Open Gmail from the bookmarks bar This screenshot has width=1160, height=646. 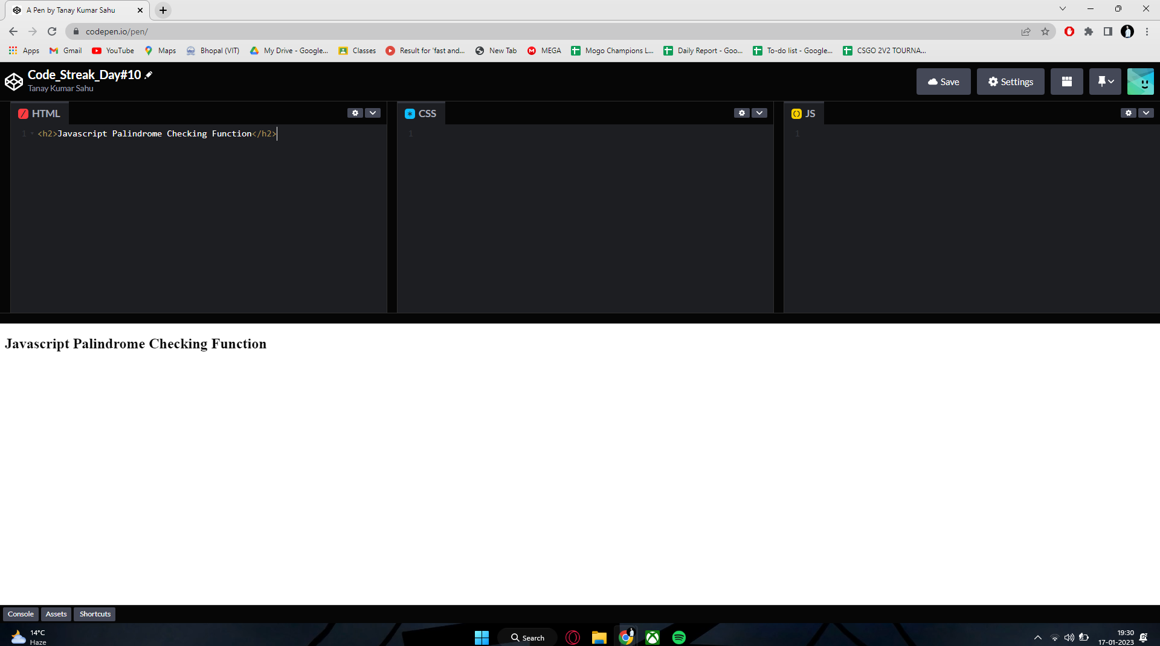tap(65, 51)
